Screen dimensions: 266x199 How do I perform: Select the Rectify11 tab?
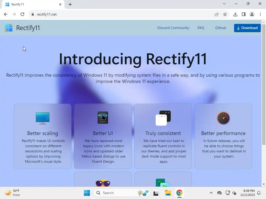[x=33, y=4]
